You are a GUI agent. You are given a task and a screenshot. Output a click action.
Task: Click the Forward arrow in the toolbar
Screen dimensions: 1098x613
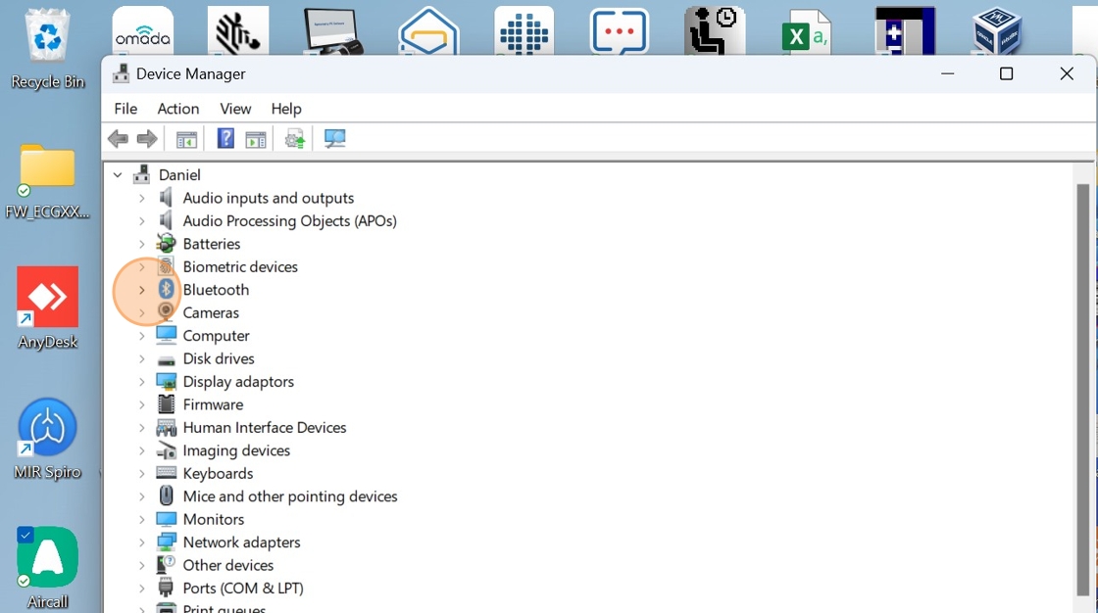(x=147, y=138)
